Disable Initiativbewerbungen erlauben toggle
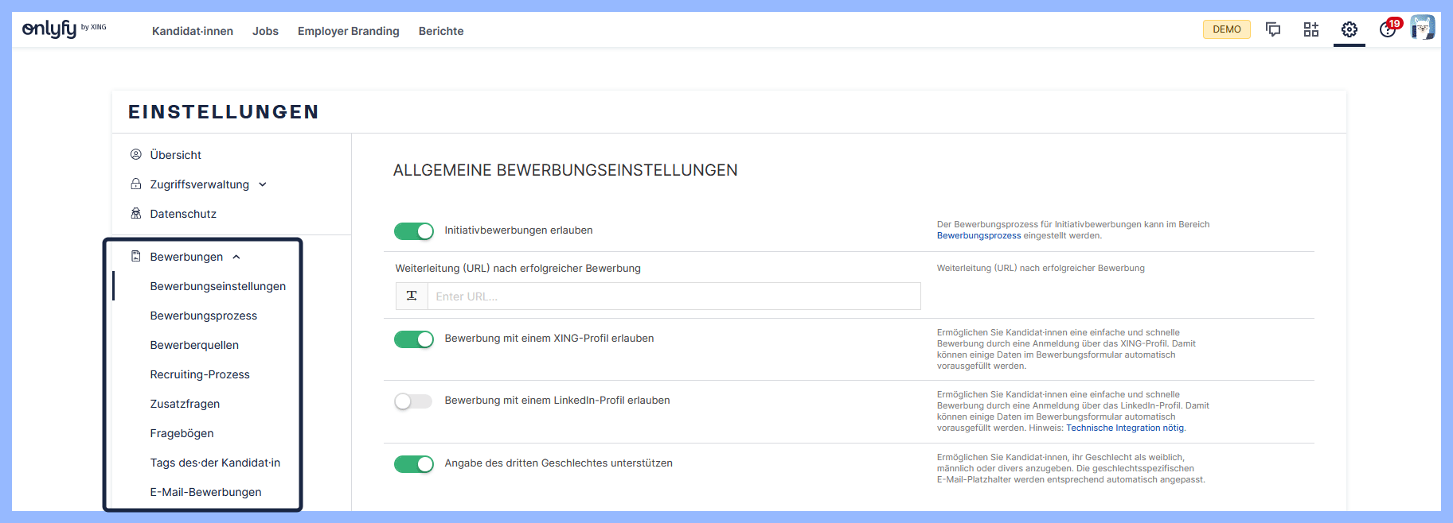The image size is (1453, 523). click(414, 231)
